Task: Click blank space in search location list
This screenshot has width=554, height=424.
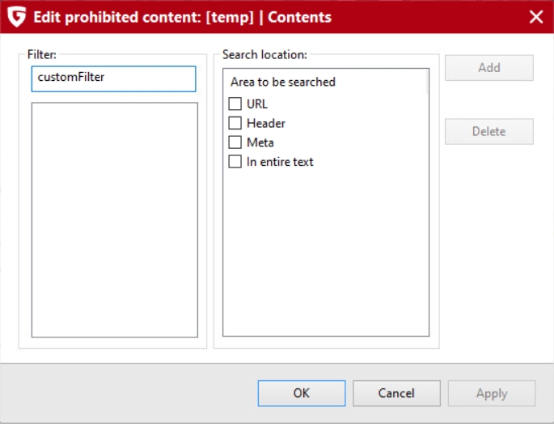Action: click(326, 251)
